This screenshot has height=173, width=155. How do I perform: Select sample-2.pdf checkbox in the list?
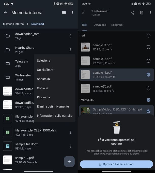tap(148, 61)
